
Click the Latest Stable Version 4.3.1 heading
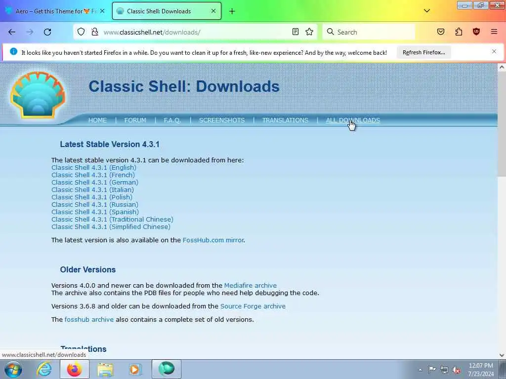pos(110,144)
